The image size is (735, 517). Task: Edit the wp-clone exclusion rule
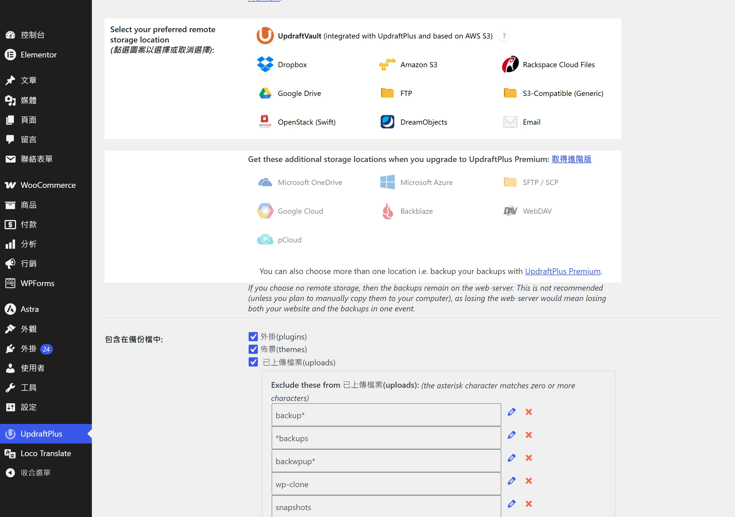(x=512, y=481)
